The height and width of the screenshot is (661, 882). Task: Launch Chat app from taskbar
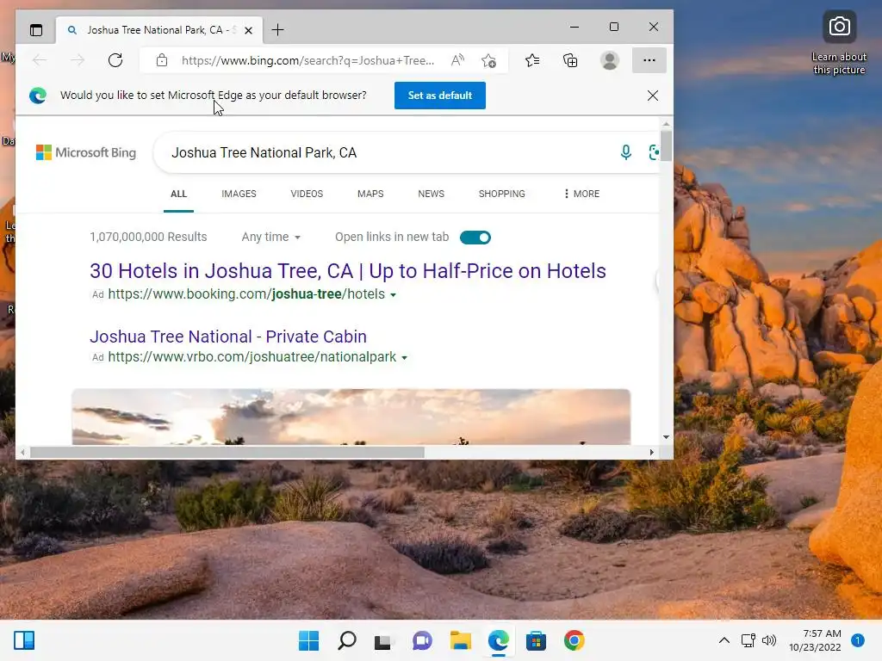[x=422, y=640]
